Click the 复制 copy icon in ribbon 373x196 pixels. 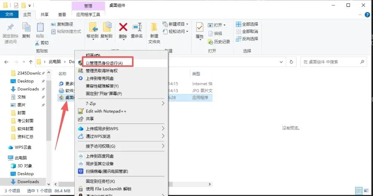coord(26,27)
